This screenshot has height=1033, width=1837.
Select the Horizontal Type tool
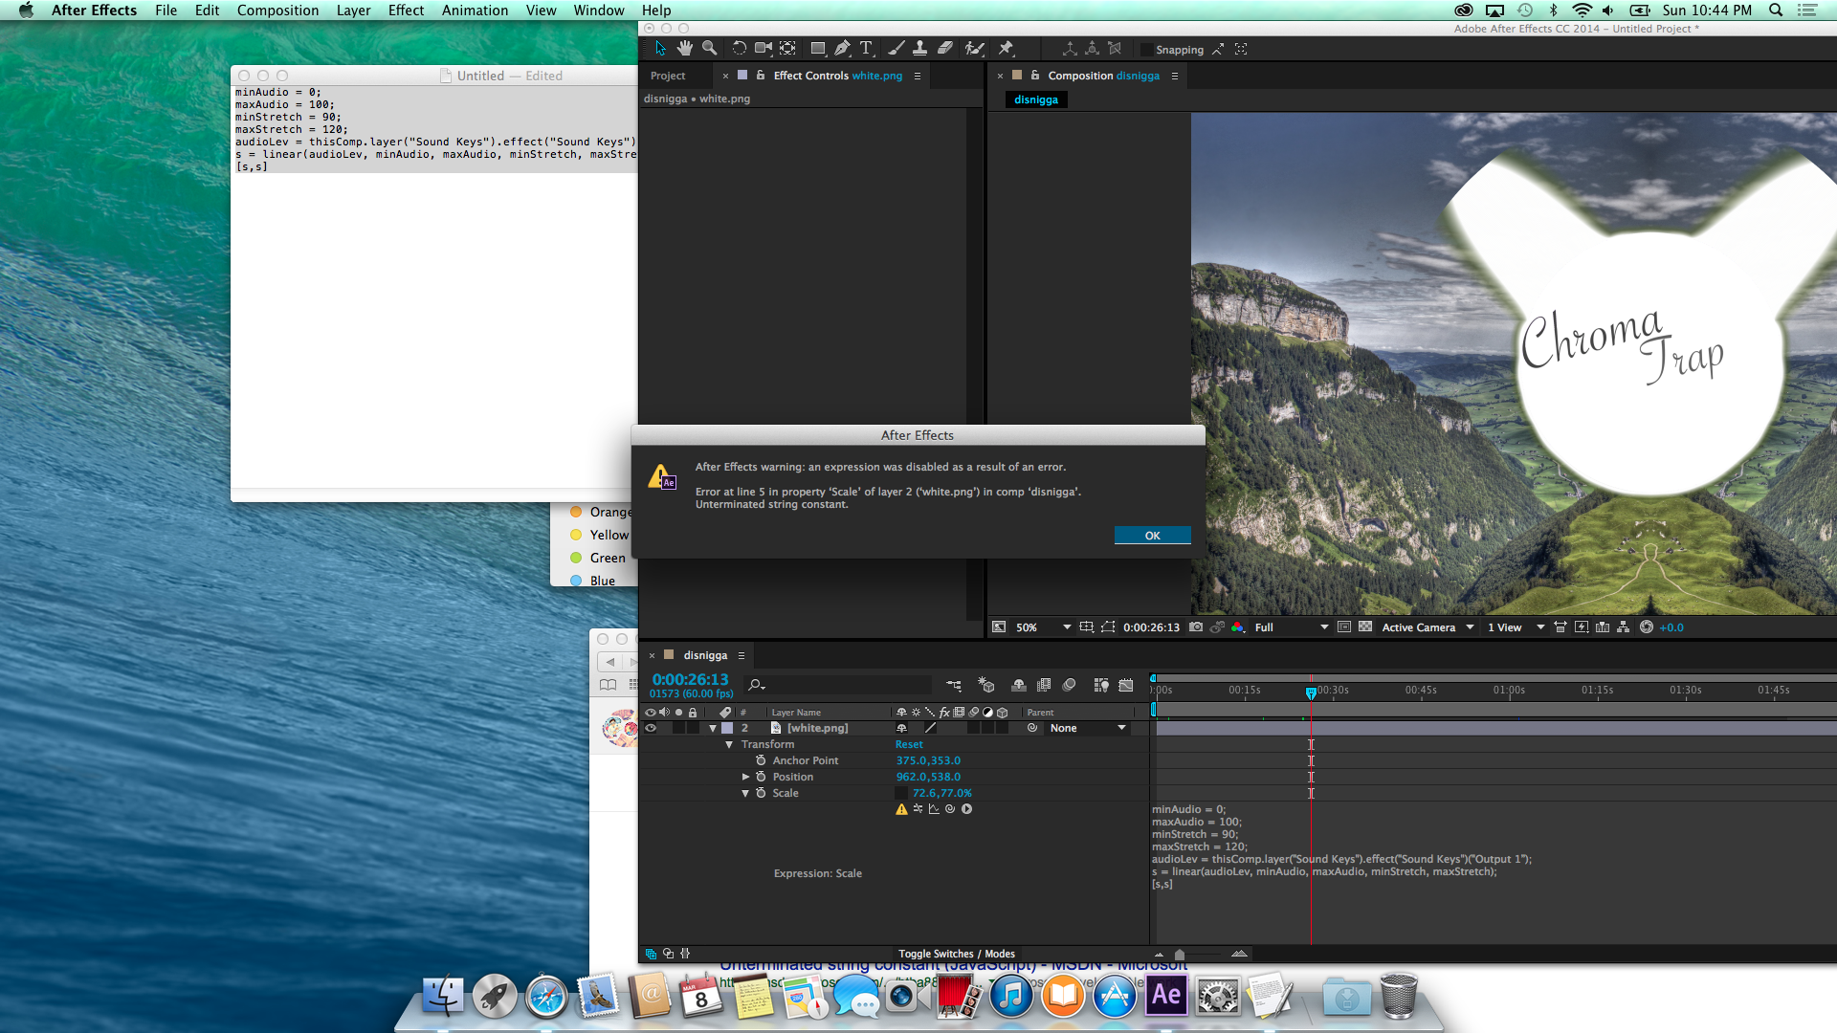(x=867, y=48)
